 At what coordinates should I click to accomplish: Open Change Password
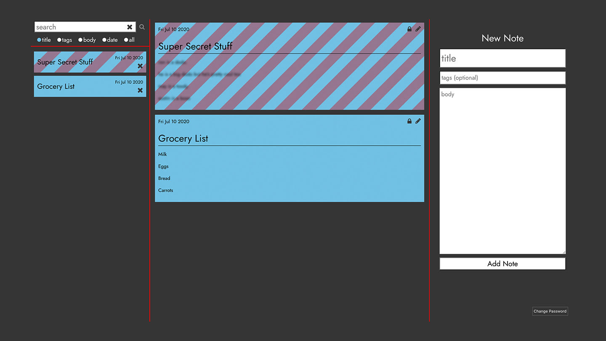click(550, 311)
